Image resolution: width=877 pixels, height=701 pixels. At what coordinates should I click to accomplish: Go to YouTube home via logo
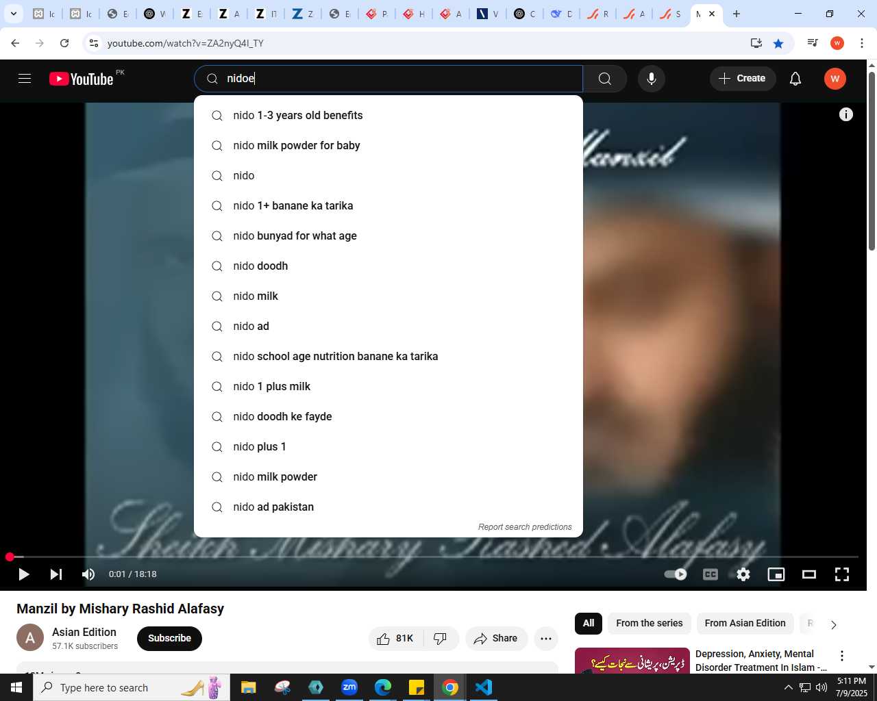coord(81,79)
